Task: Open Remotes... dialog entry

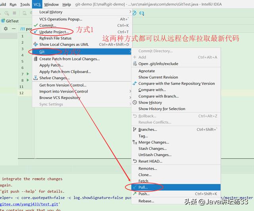Action: click(176, 168)
